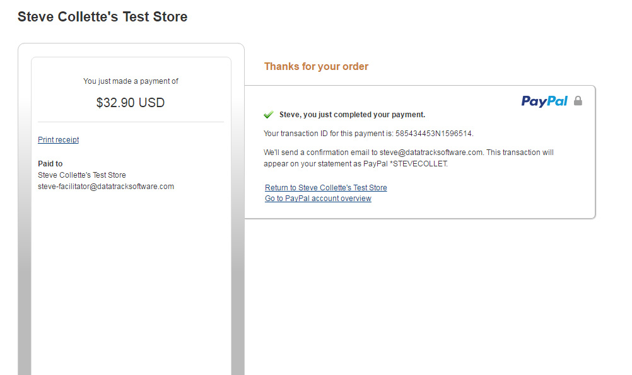Click the Your transaction ID for this payment text

(328, 134)
